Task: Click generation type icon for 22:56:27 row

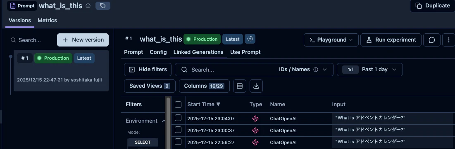Action: click(x=255, y=142)
